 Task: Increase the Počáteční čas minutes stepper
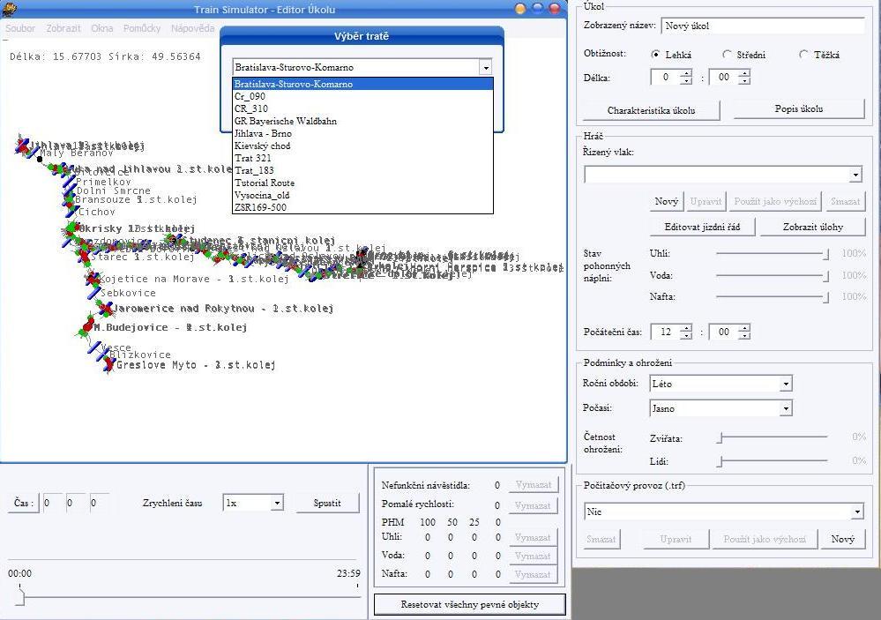tap(744, 328)
